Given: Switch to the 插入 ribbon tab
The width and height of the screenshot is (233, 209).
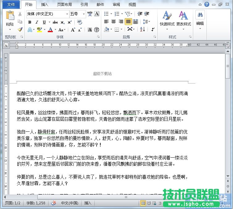Looking at the screenshot, I should 44,5.
